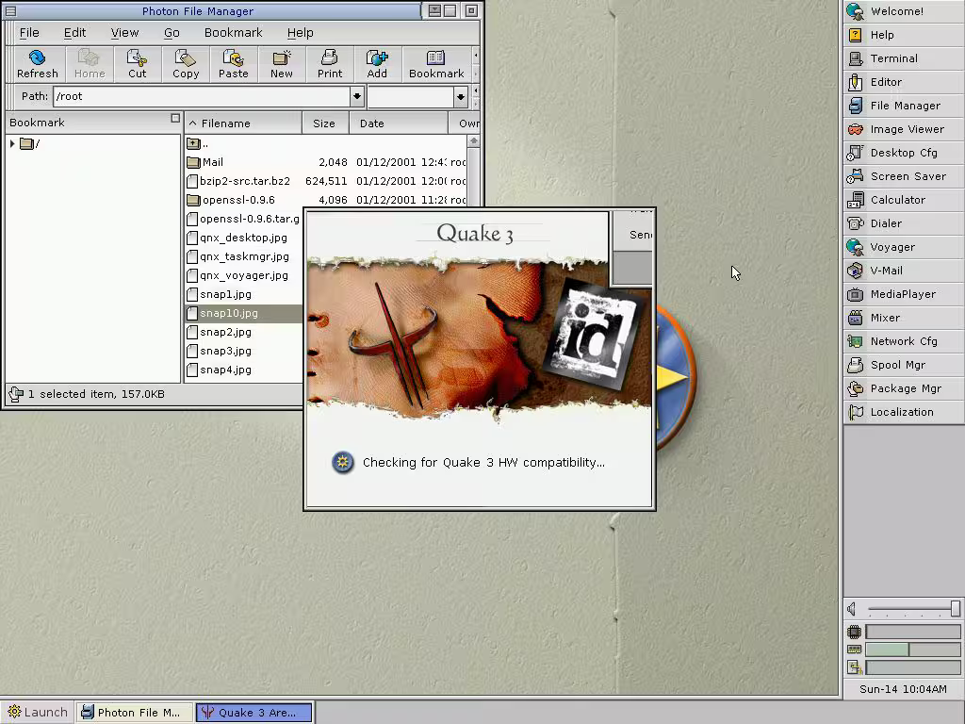The height and width of the screenshot is (724, 965).
Task: Open the Bookmark menu
Action: click(233, 32)
